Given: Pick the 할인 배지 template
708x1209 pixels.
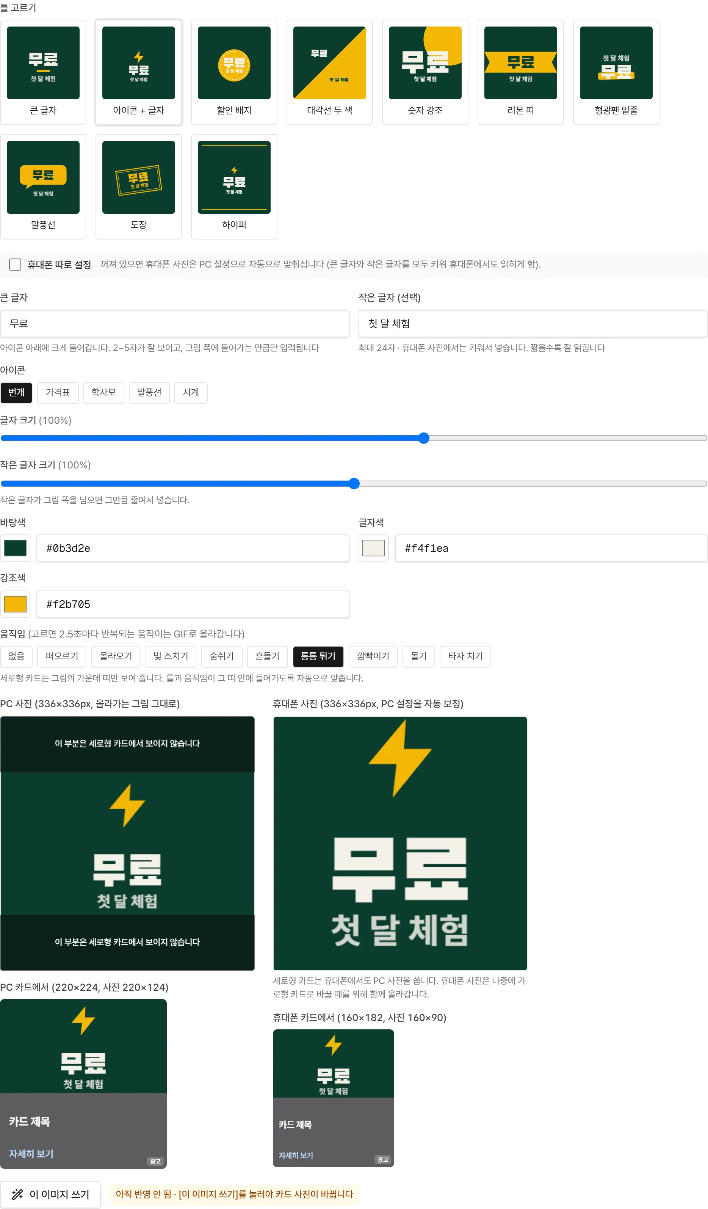Looking at the screenshot, I should click(234, 72).
